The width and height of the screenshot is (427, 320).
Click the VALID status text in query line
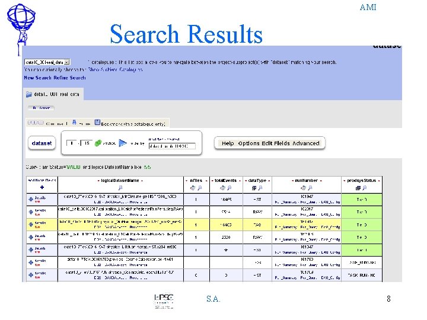74,167
